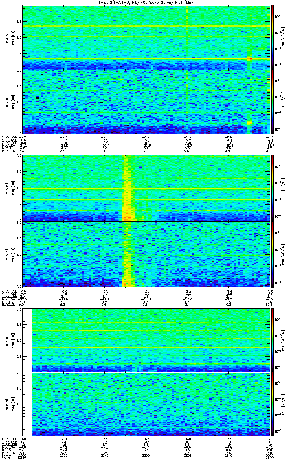Click the color bar beside THE B-parallel panel
Viewport: 288px width, 461px height.
pyautogui.click(x=273, y=405)
